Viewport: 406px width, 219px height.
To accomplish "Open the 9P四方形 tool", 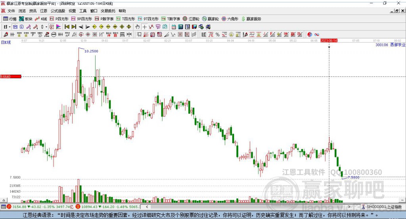I will 82,19.
